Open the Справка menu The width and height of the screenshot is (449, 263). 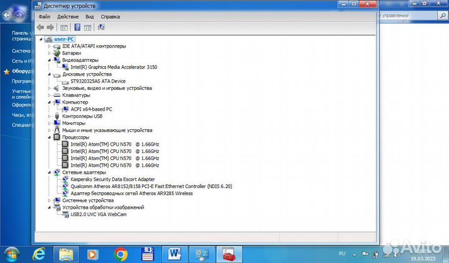tap(110, 17)
